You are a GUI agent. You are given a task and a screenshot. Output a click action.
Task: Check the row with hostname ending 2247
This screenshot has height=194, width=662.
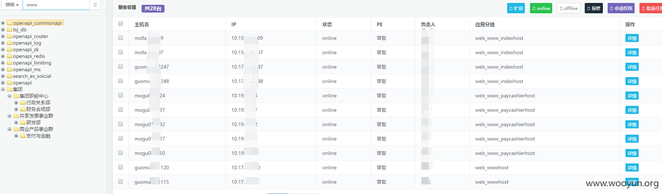(120, 66)
